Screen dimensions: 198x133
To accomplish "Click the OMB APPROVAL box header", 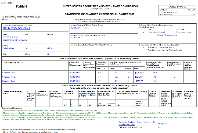I will tap(177, 7).
